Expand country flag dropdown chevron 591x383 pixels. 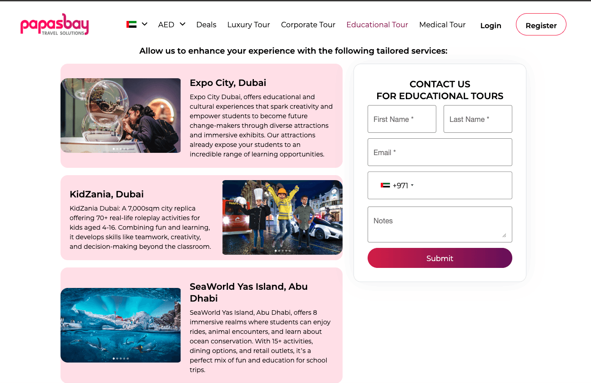[x=145, y=24]
